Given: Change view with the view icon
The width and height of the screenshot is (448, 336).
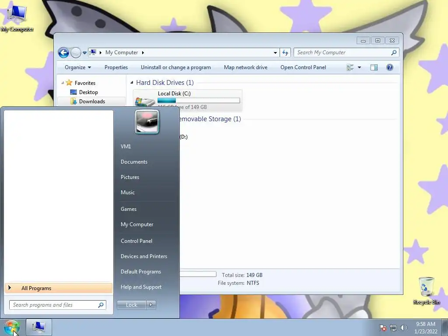Looking at the screenshot, I should 350,67.
